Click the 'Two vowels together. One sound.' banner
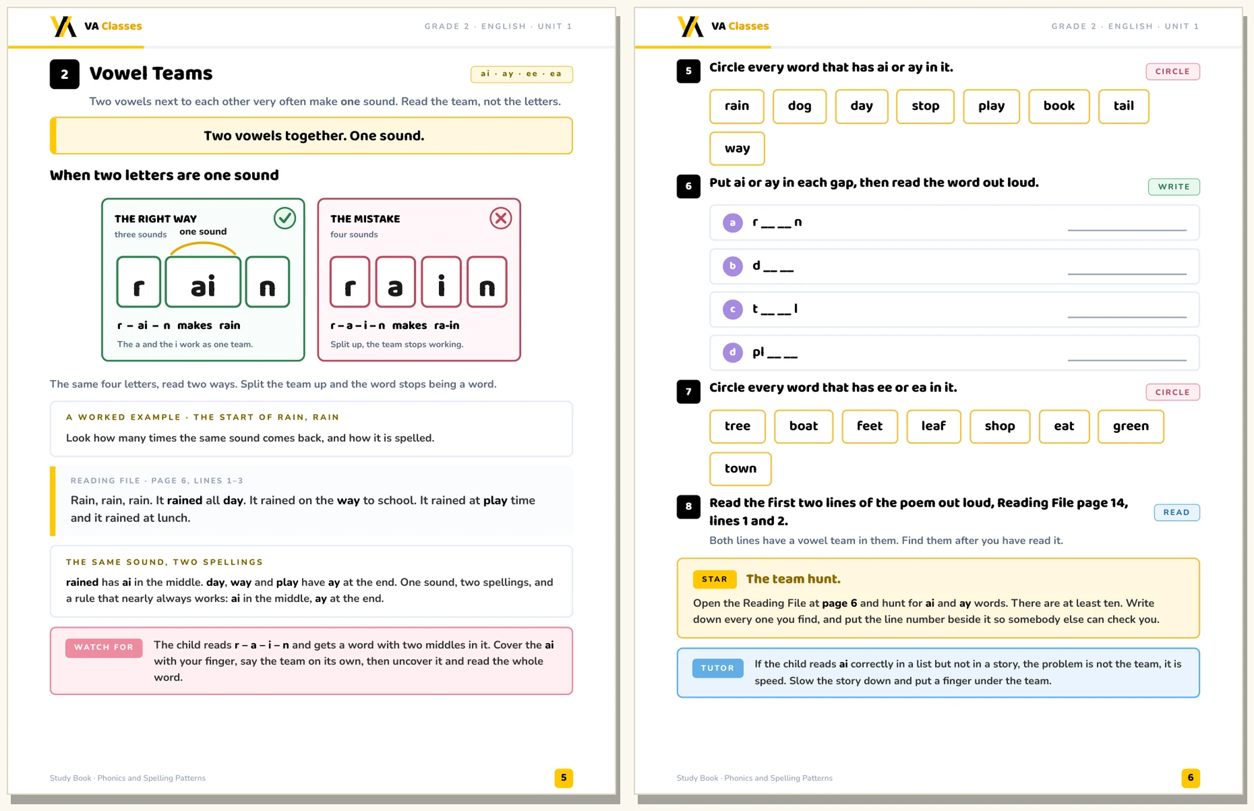 pyautogui.click(x=311, y=136)
